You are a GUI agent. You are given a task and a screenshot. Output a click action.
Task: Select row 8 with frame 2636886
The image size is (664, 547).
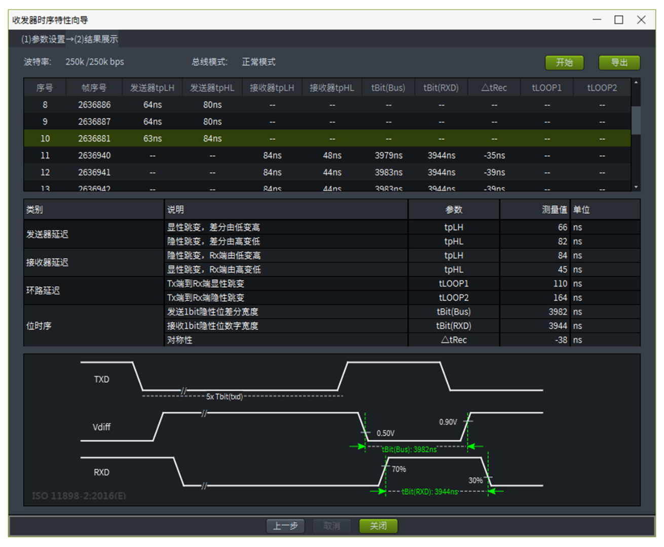point(94,105)
